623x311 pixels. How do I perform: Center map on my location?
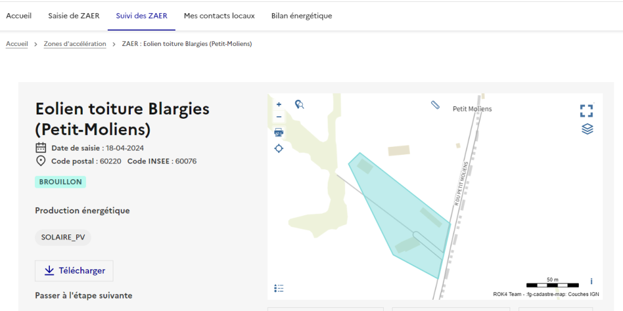point(278,148)
